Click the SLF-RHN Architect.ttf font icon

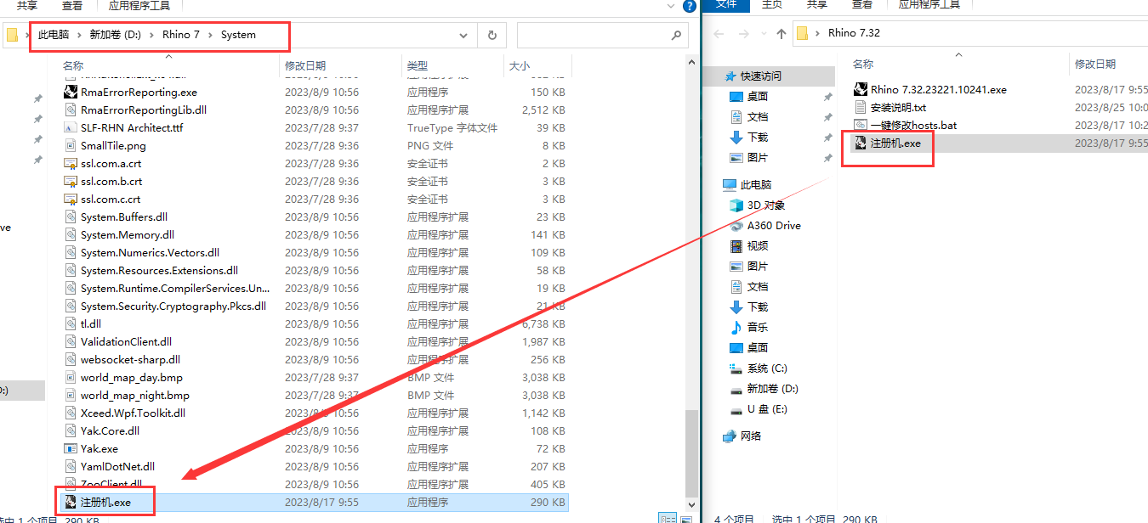[71, 127]
